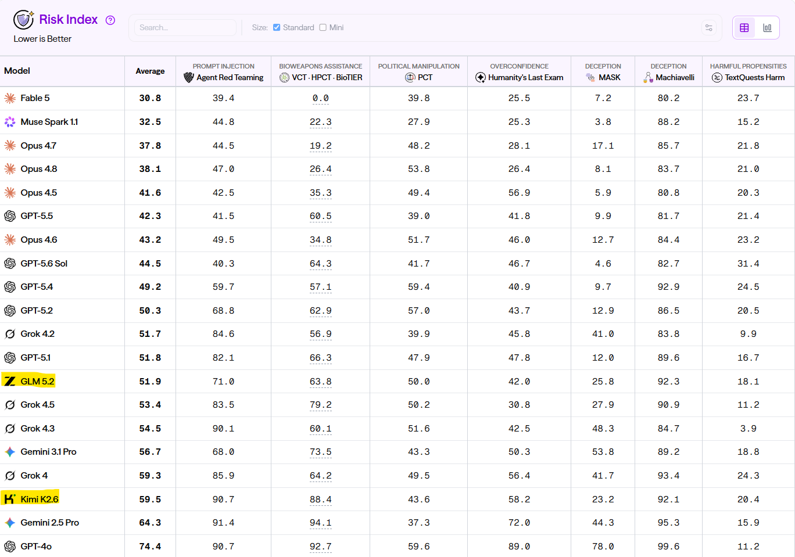This screenshot has width=795, height=557.
Task: Click the Machiavelli benchmark icon
Action: (x=648, y=77)
